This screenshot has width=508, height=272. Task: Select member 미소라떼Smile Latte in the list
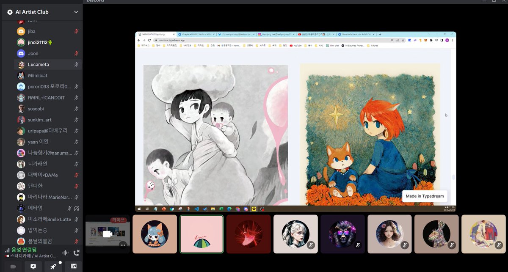(49, 219)
